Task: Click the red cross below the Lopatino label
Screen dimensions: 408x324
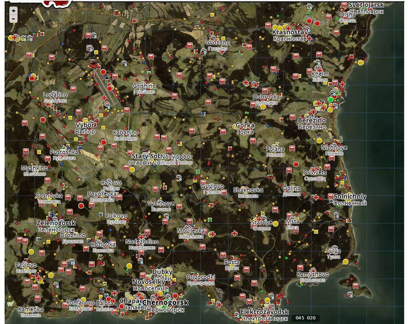Action: point(48,104)
